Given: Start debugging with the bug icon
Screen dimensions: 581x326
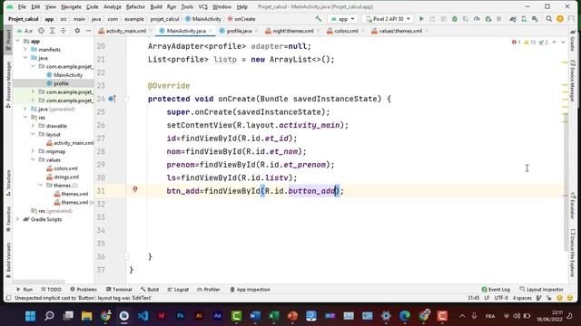Looking at the screenshot, I should 454,19.
